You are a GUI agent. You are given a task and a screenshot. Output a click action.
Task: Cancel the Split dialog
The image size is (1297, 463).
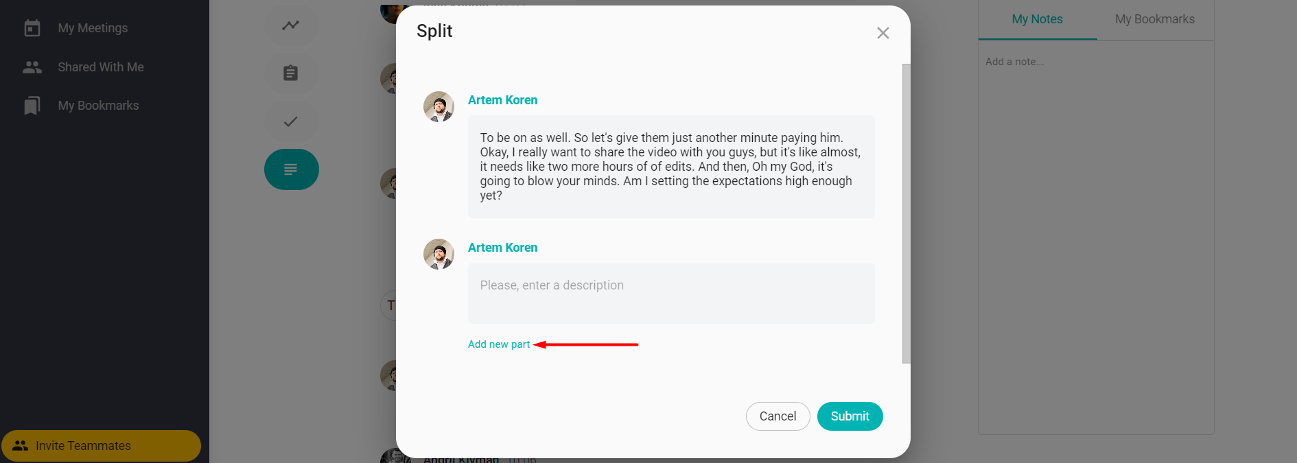[x=778, y=416]
